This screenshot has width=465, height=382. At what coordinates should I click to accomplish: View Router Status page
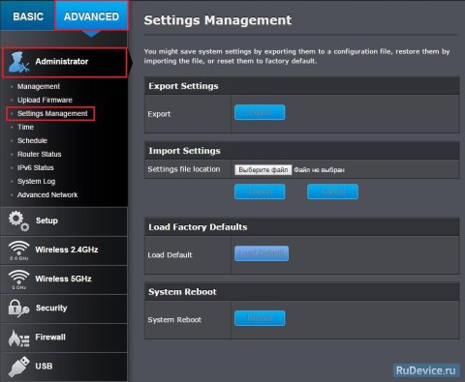tap(39, 154)
